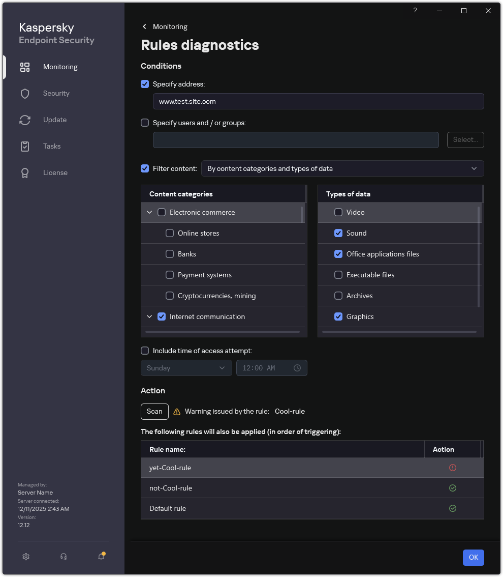Enable the Specify users and groups checkbox
The width and height of the screenshot is (503, 577).
[145, 123]
